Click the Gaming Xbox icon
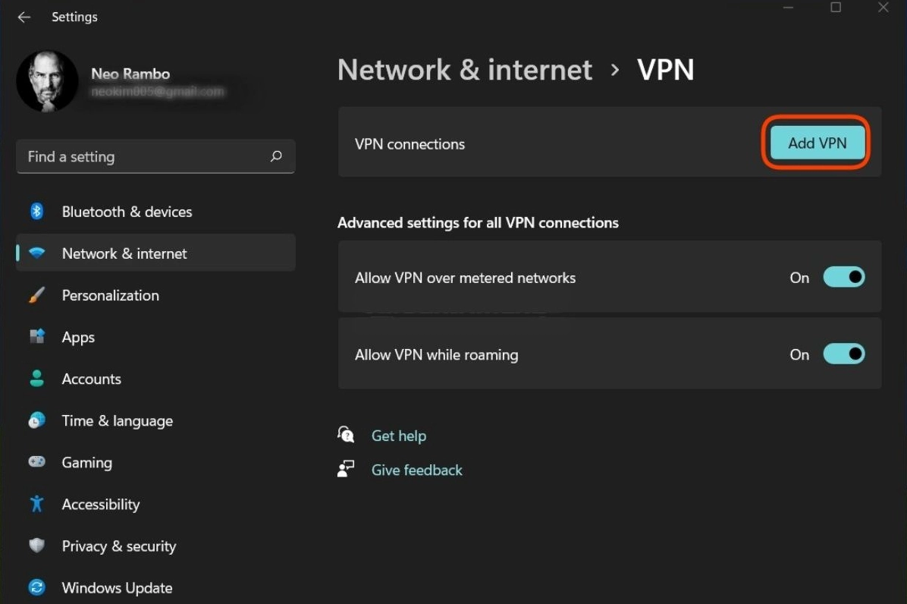Image resolution: width=907 pixels, height=604 pixels. (x=37, y=462)
